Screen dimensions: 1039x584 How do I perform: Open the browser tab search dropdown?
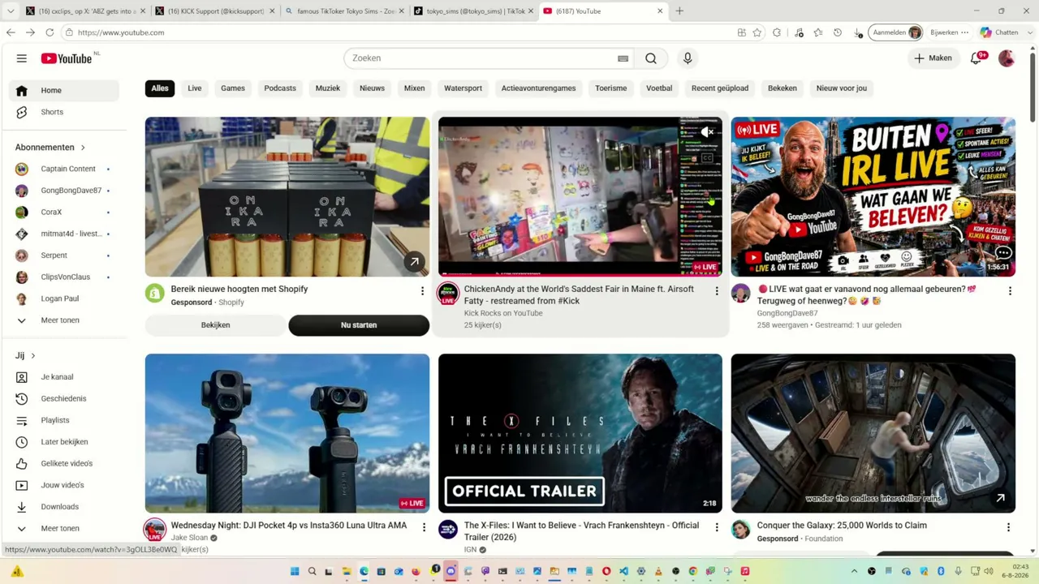tap(11, 11)
